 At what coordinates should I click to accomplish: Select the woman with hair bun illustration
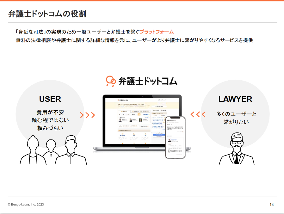(x=33, y=150)
